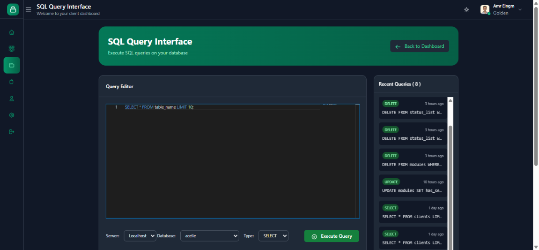
Task: Open the Database dropdown showing acelle
Action: (209, 236)
